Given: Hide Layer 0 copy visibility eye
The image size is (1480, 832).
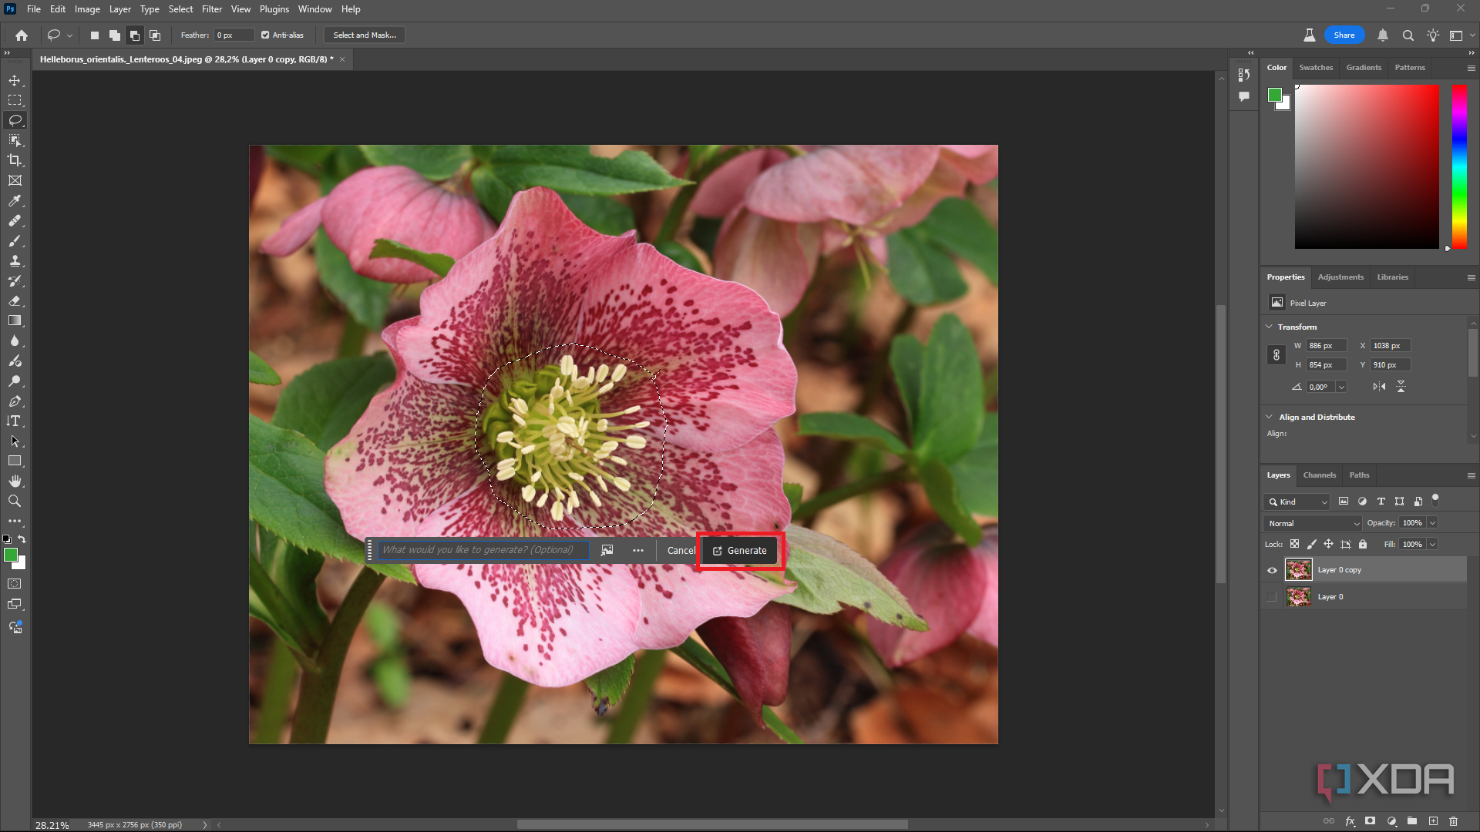Looking at the screenshot, I should point(1272,570).
